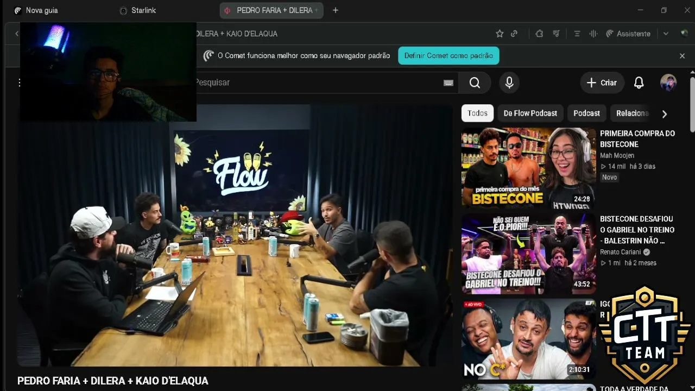Select the Todos filter chip
695x391 pixels.
(477, 113)
